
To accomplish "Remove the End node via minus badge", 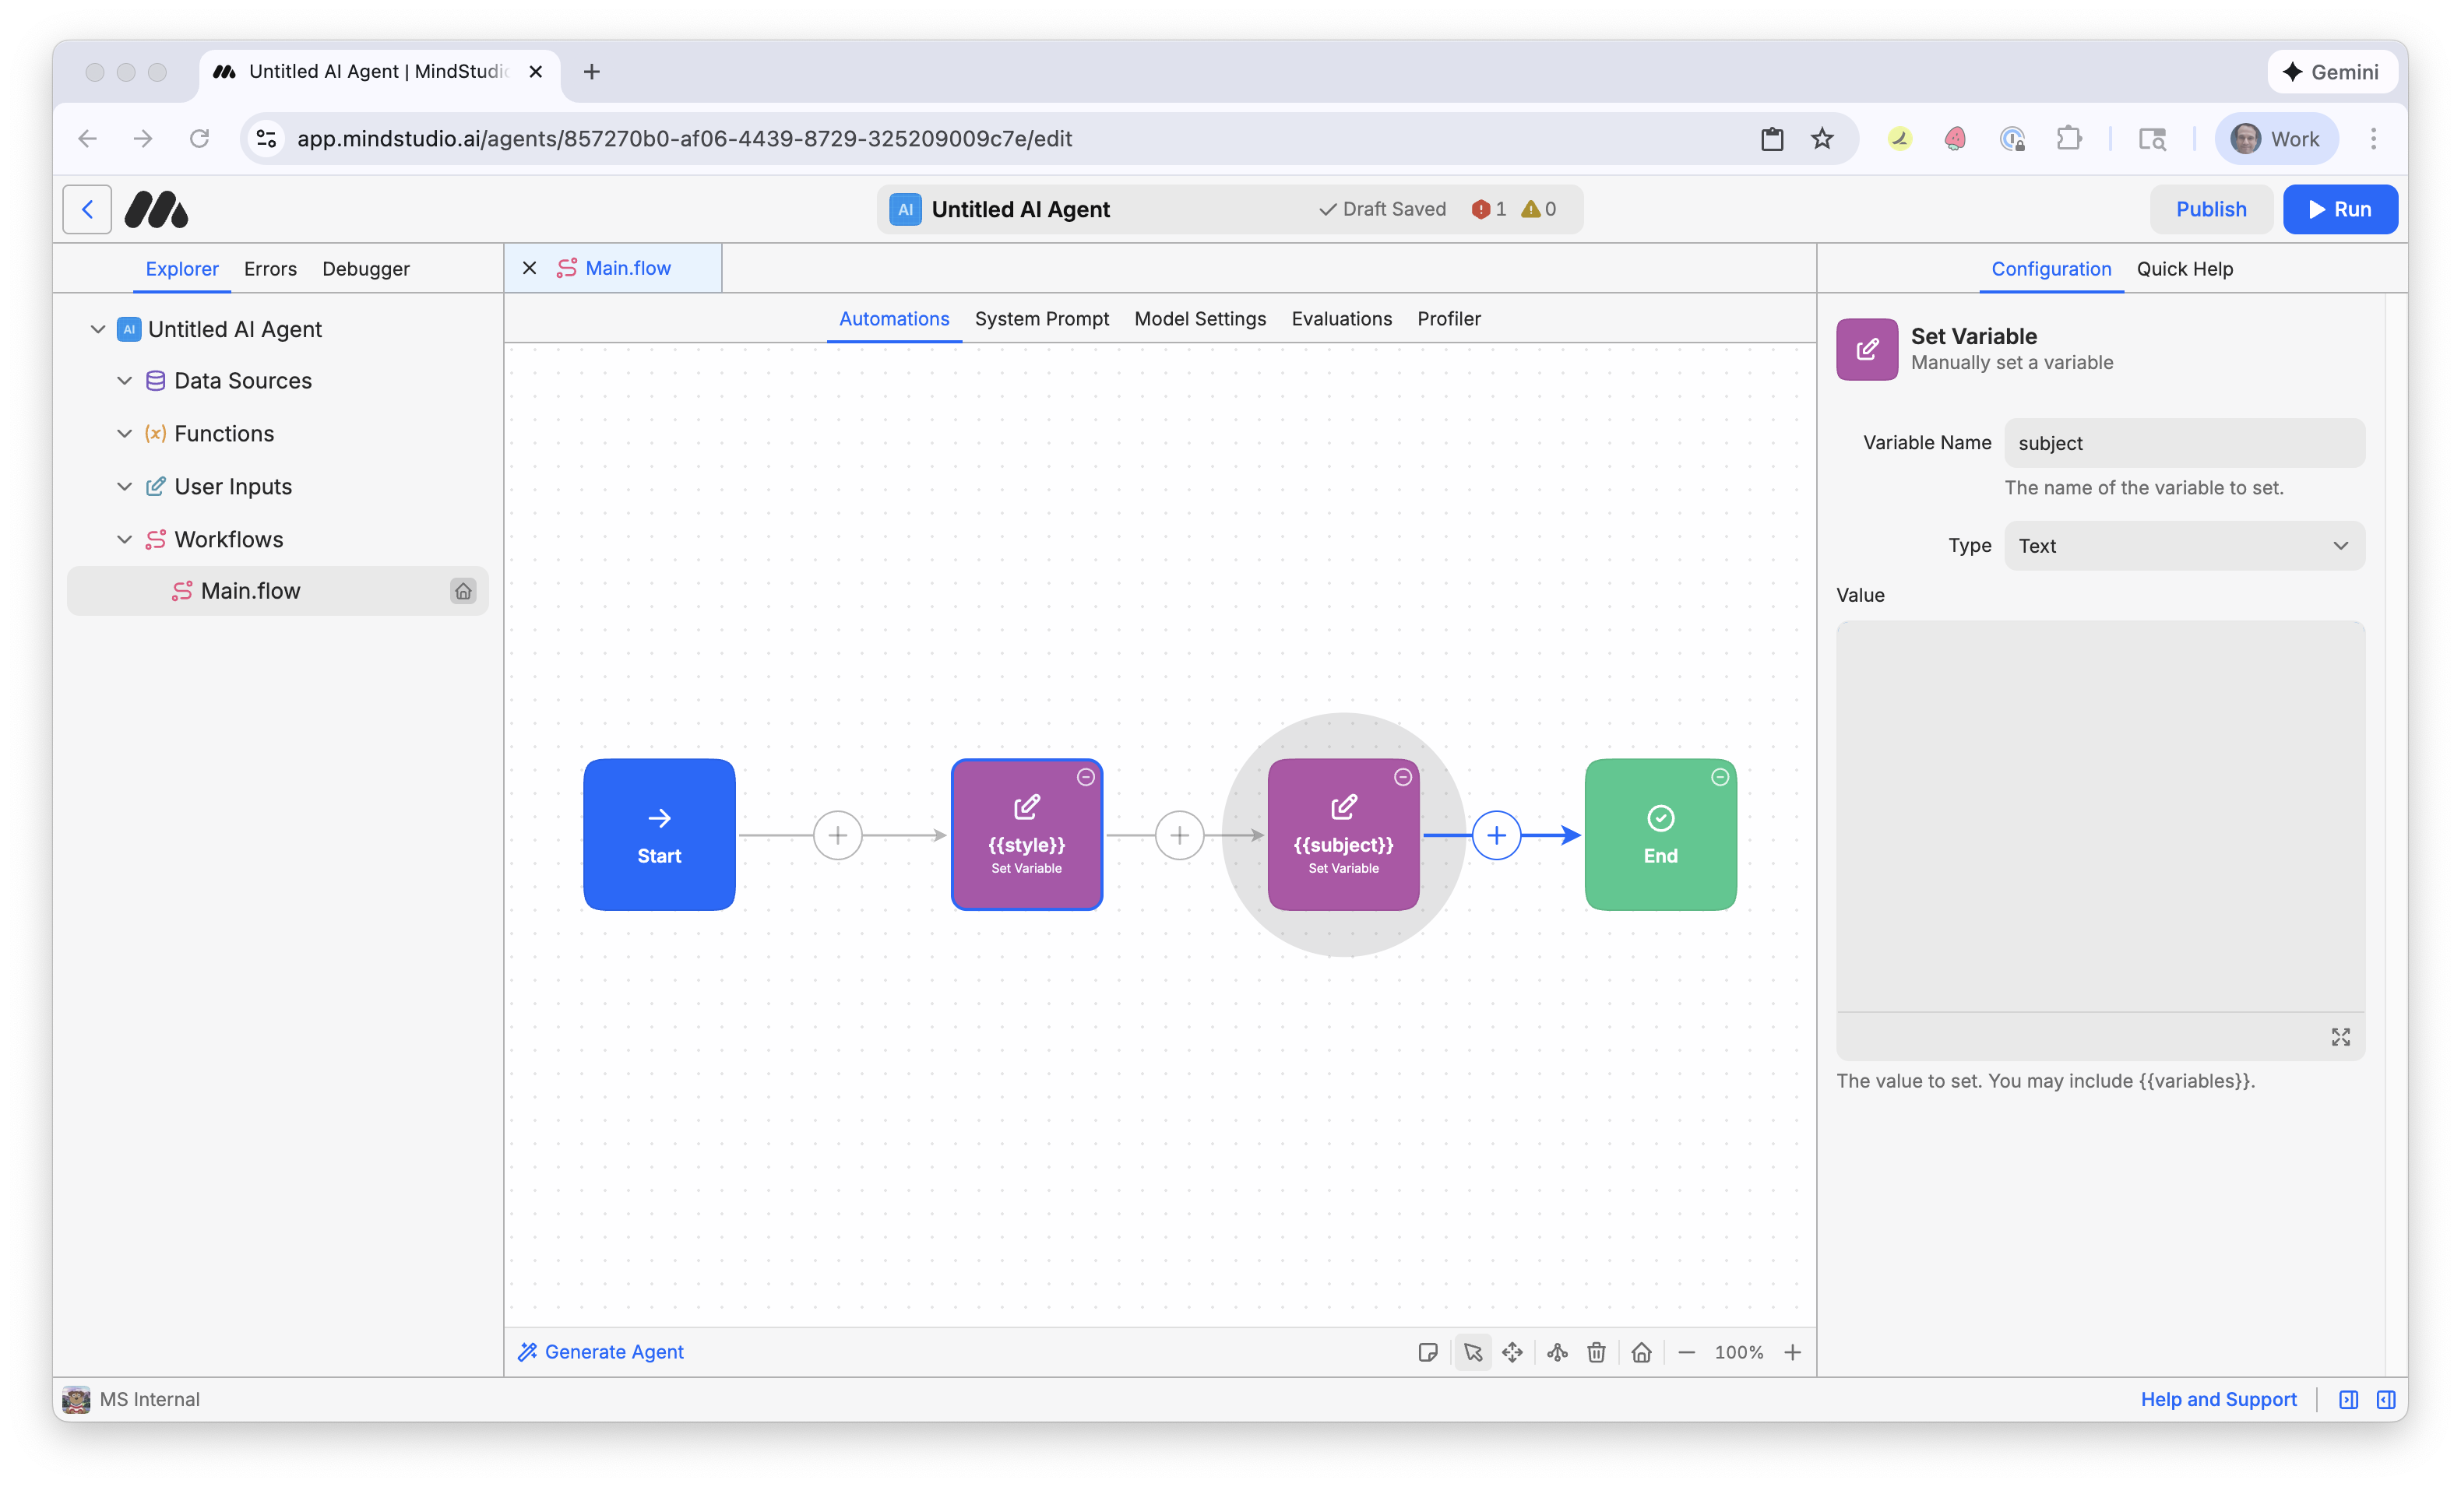I will point(1720,776).
